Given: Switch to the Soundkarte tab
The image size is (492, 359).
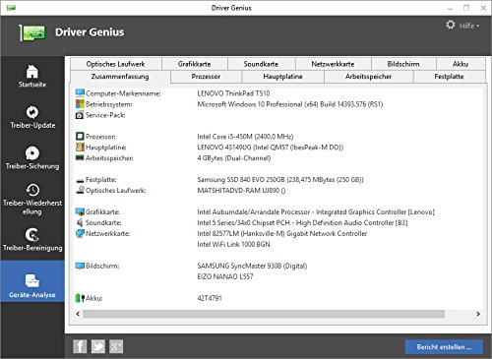Looking at the screenshot, I should click(261, 64).
